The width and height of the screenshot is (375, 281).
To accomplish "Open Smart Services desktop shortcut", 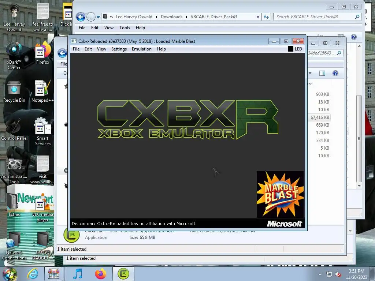I will [x=42, y=132].
